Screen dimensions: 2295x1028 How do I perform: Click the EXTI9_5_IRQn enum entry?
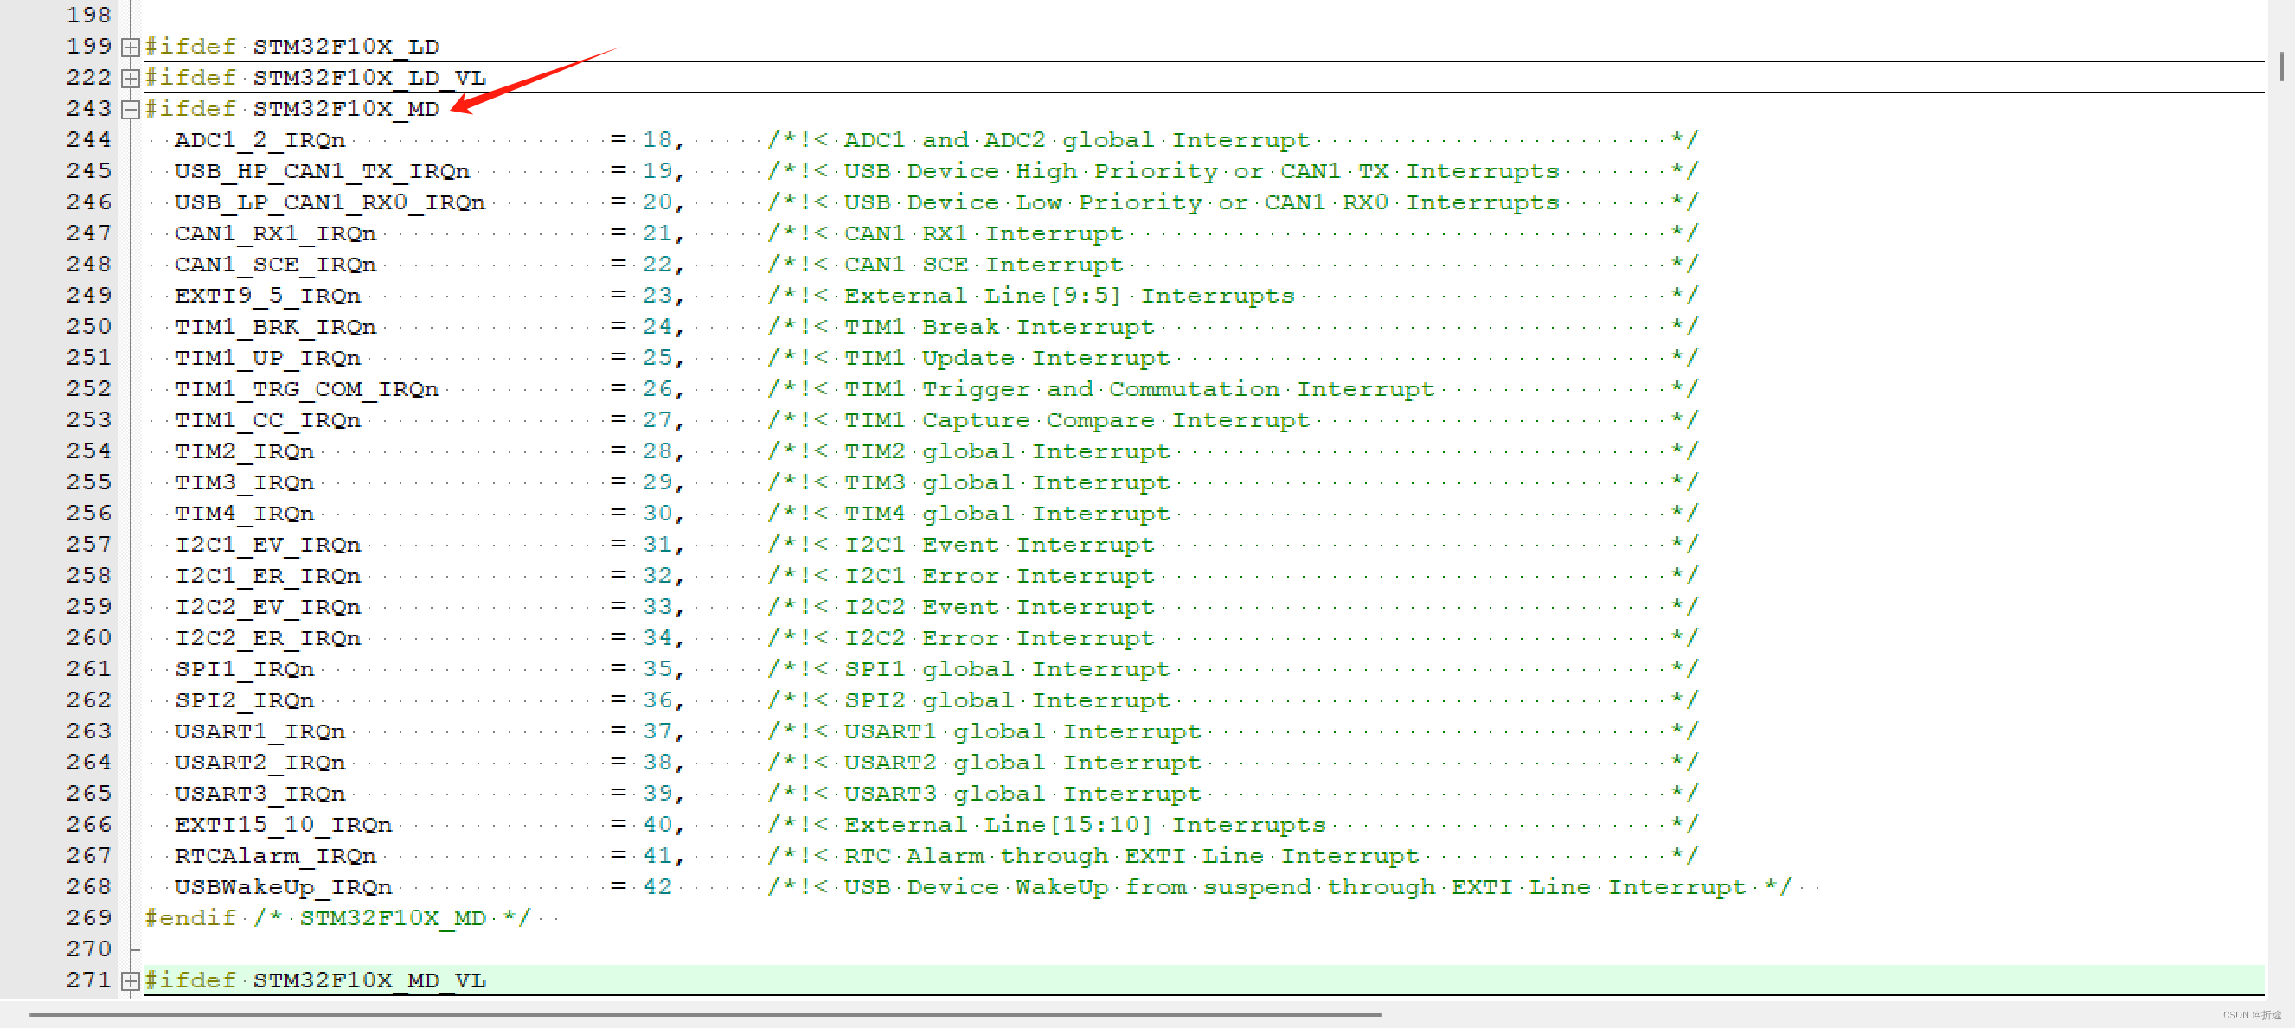(267, 295)
